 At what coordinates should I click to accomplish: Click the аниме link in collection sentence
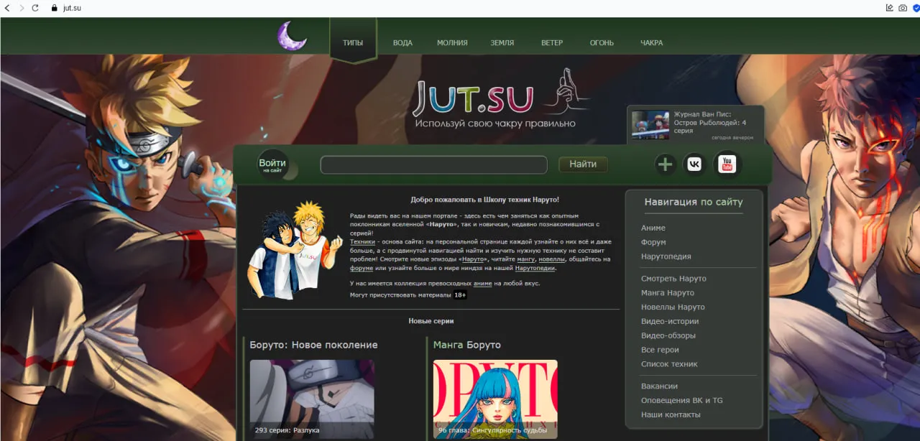[483, 284]
